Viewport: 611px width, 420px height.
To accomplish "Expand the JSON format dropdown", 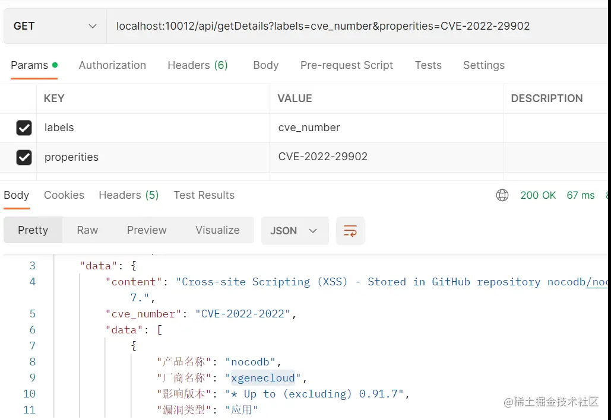I will [295, 231].
